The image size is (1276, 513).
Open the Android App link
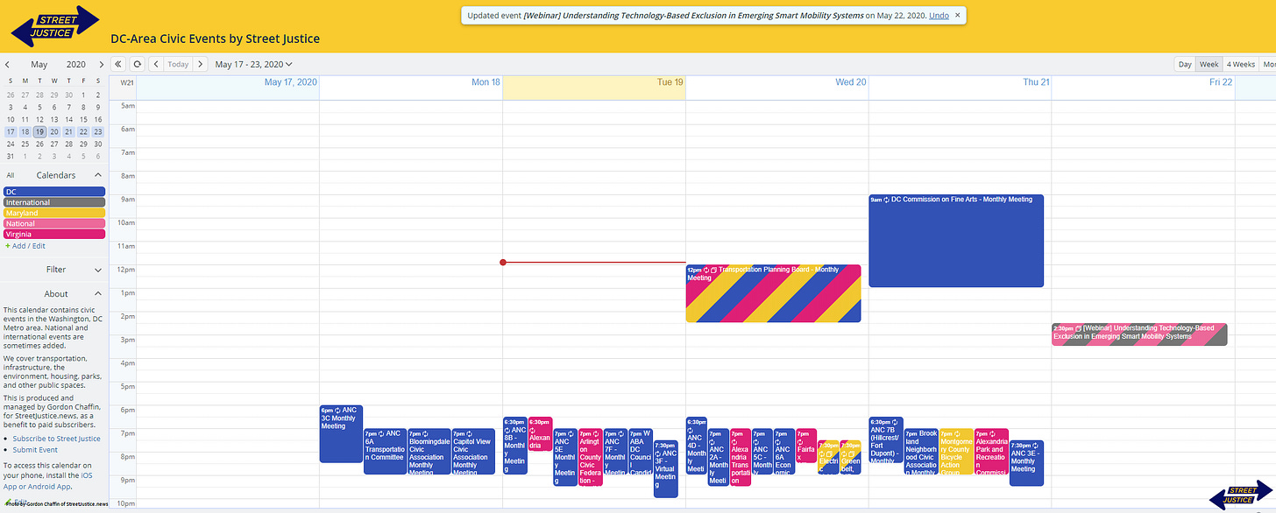click(49, 487)
